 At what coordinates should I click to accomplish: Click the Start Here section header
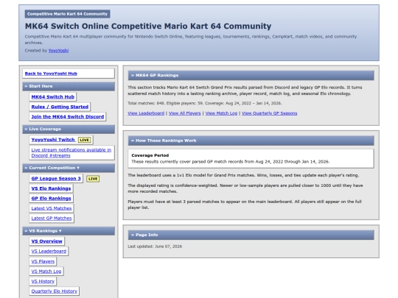tap(69, 86)
